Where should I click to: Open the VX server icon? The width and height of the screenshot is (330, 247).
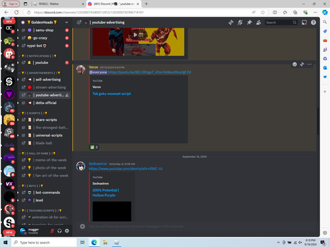point(9,184)
